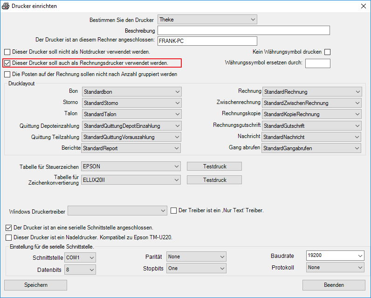Enable 'Drucker ist ein Nadeldrucker' checkbox
The width and height of the screenshot is (371, 298).
[x=9, y=237]
